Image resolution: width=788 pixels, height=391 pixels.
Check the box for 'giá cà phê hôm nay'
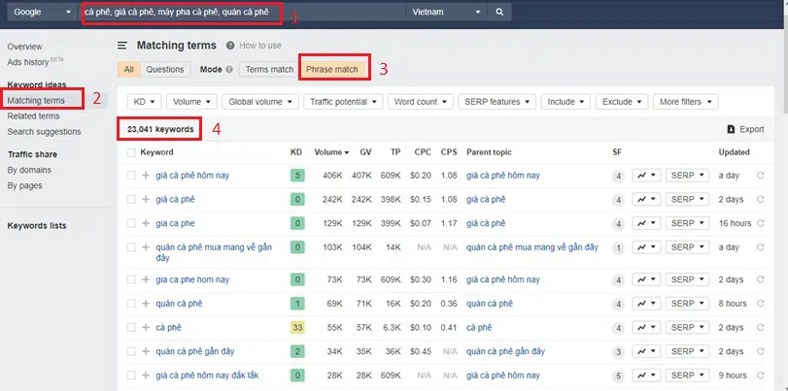131,176
